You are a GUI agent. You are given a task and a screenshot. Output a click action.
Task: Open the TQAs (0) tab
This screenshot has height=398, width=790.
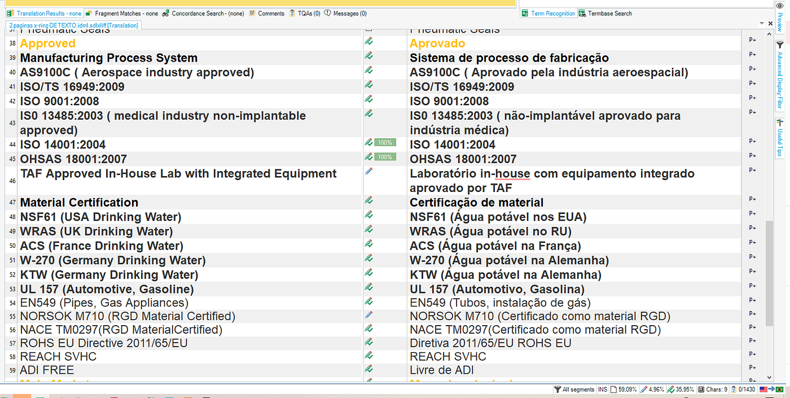(x=304, y=14)
